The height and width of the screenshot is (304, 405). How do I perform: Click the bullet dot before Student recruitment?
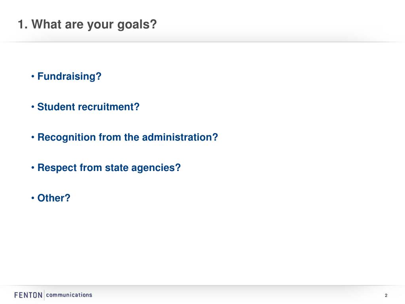(x=33, y=107)
